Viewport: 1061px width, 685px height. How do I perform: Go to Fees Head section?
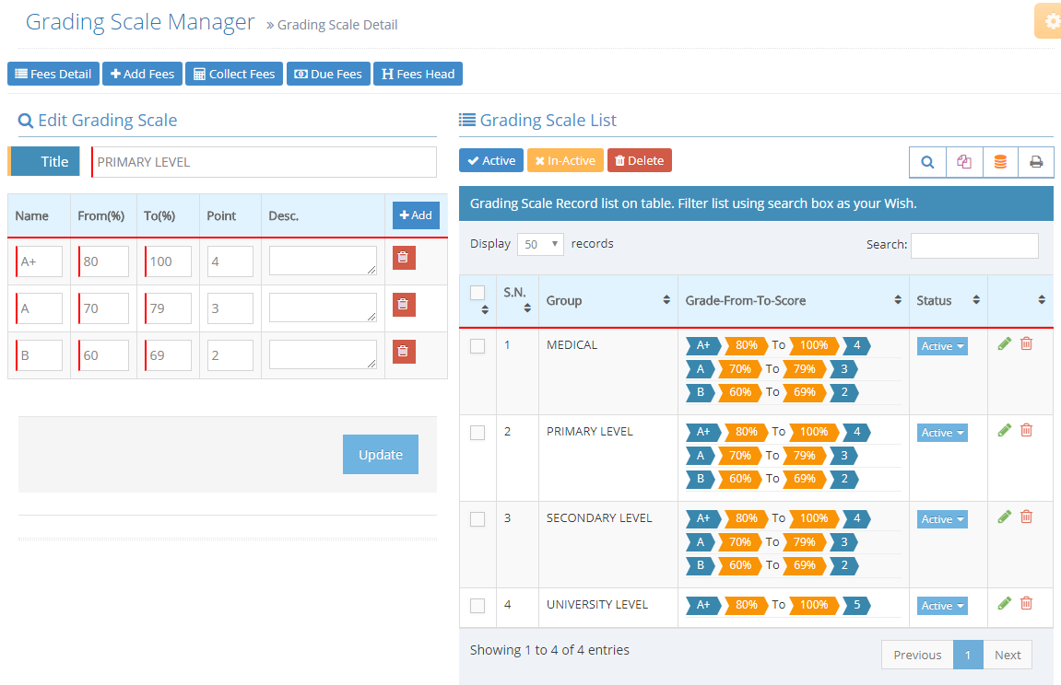click(418, 74)
